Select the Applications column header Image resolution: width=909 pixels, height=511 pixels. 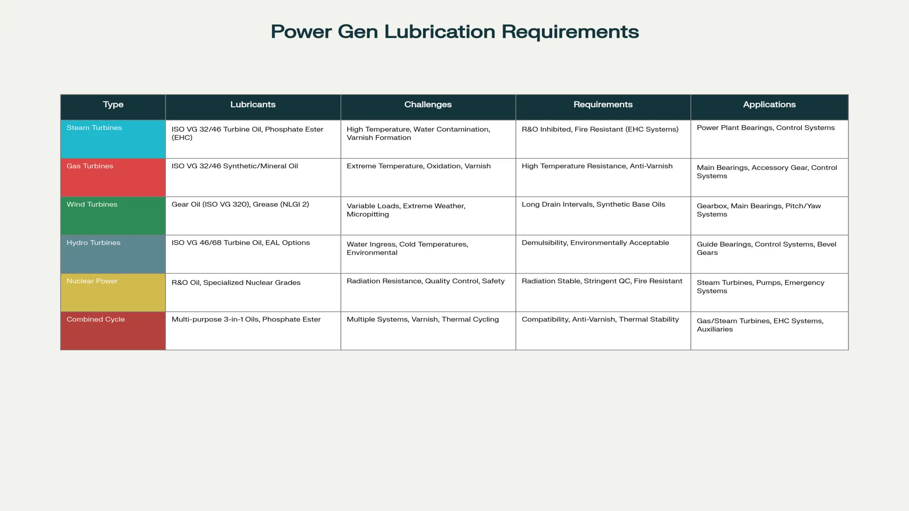click(769, 104)
